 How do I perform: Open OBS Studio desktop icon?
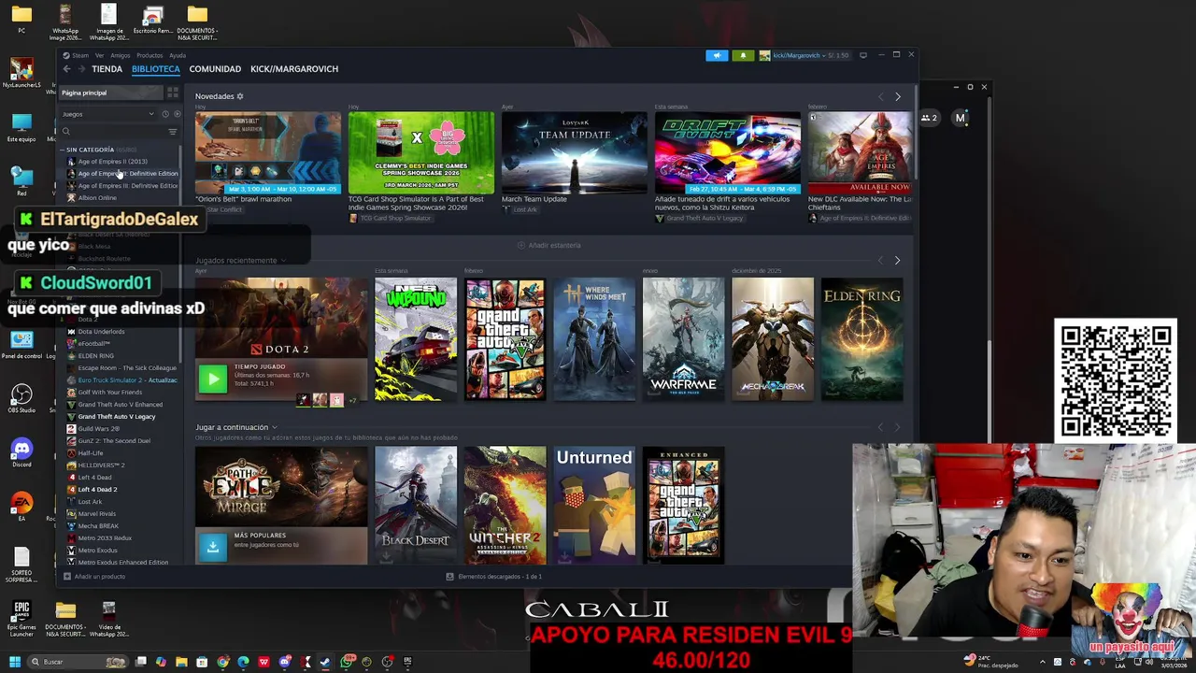(x=21, y=398)
